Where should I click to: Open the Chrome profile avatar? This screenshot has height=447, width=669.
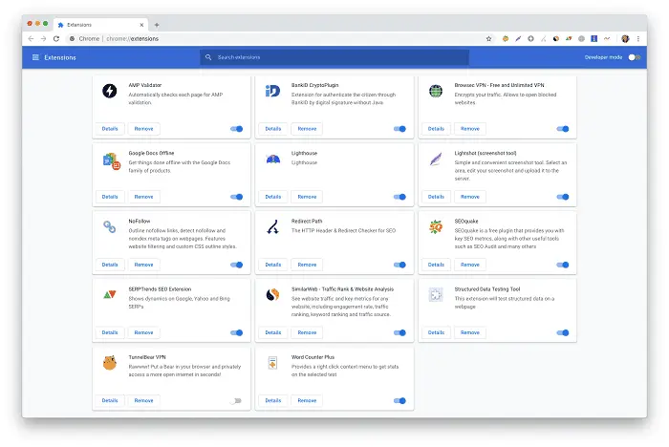click(x=625, y=39)
